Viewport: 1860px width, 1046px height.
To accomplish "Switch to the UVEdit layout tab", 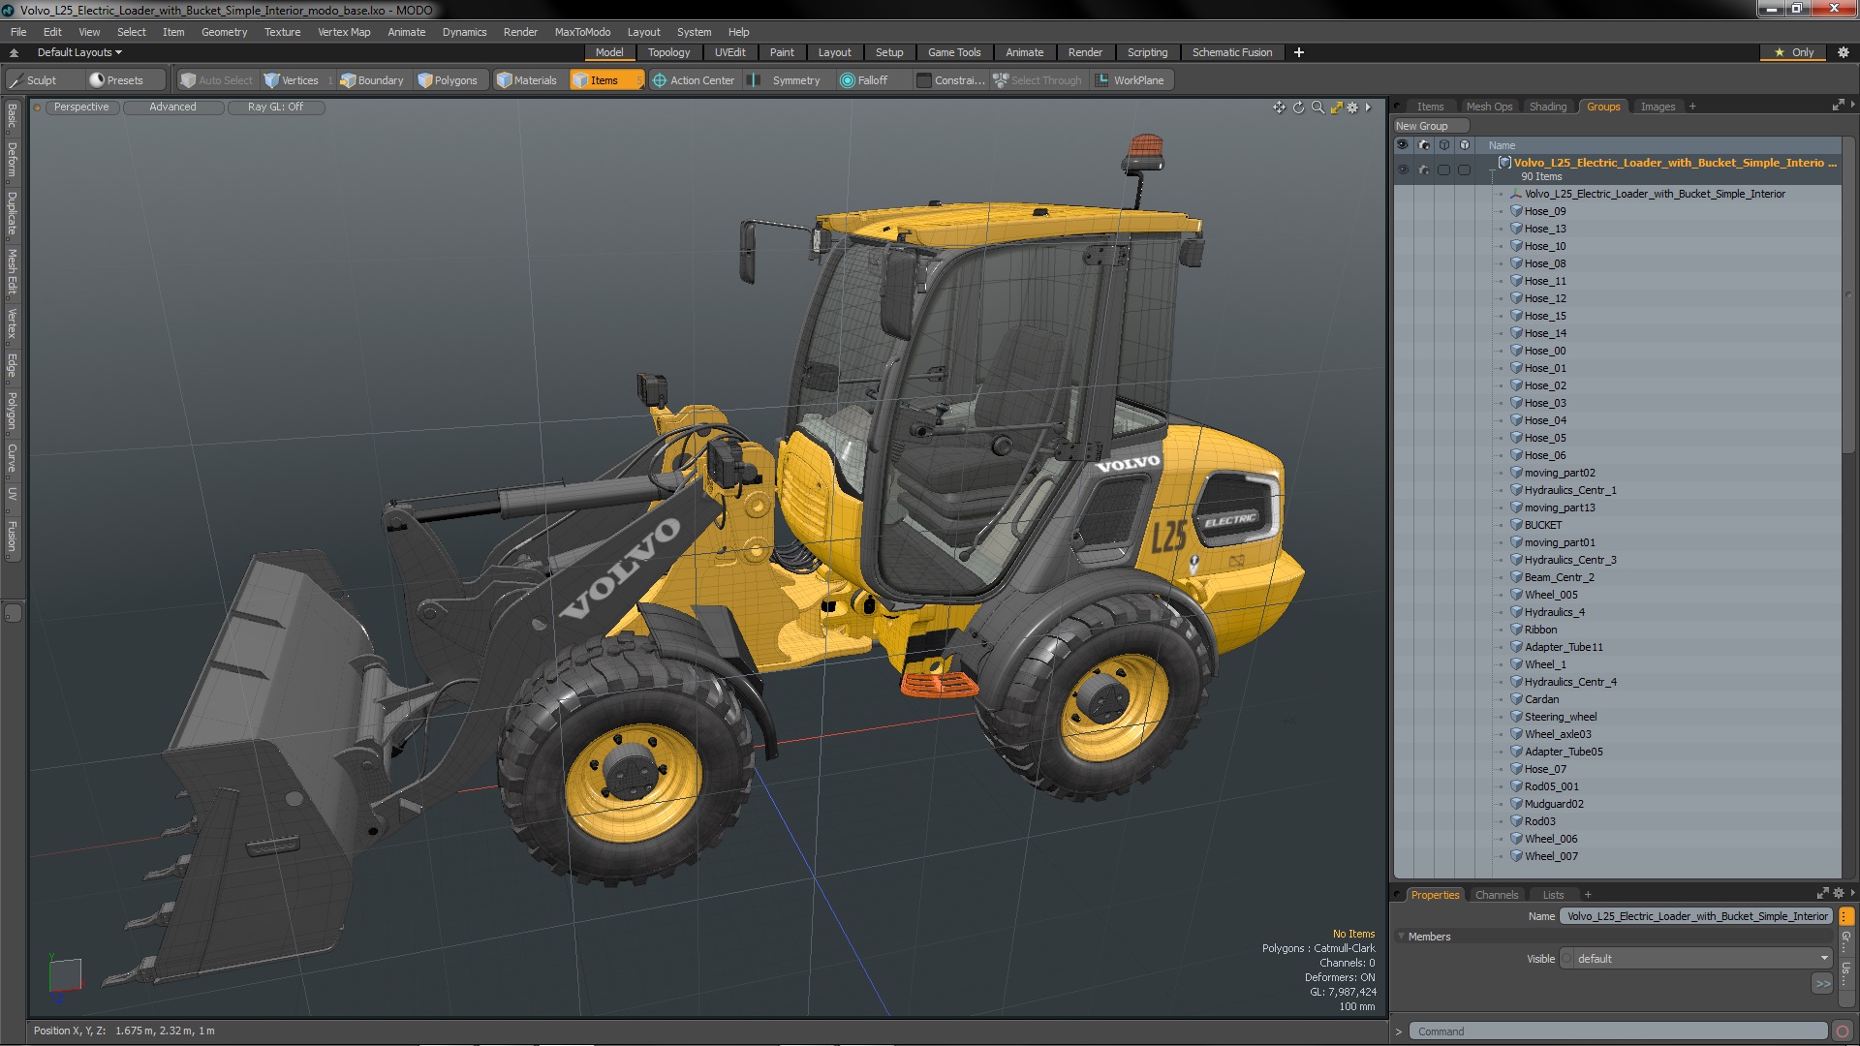I will [729, 52].
